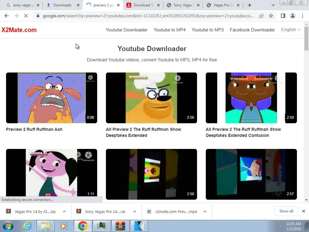
Task: Click the X2Mate.com logo link
Action: point(19,30)
